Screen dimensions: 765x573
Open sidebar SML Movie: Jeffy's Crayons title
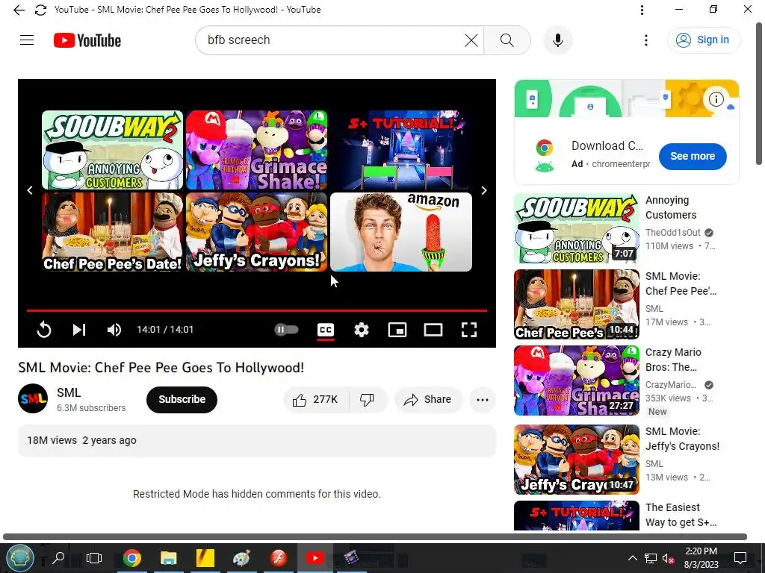[682, 439]
